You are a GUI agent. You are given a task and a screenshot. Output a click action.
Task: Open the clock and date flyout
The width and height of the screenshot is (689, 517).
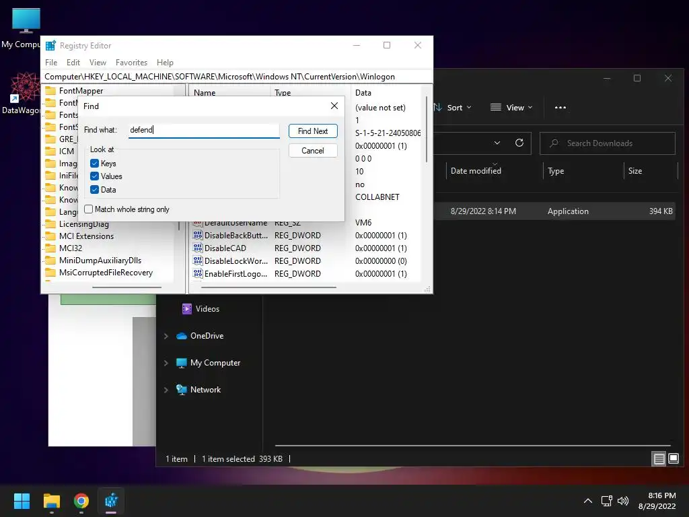(x=657, y=501)
